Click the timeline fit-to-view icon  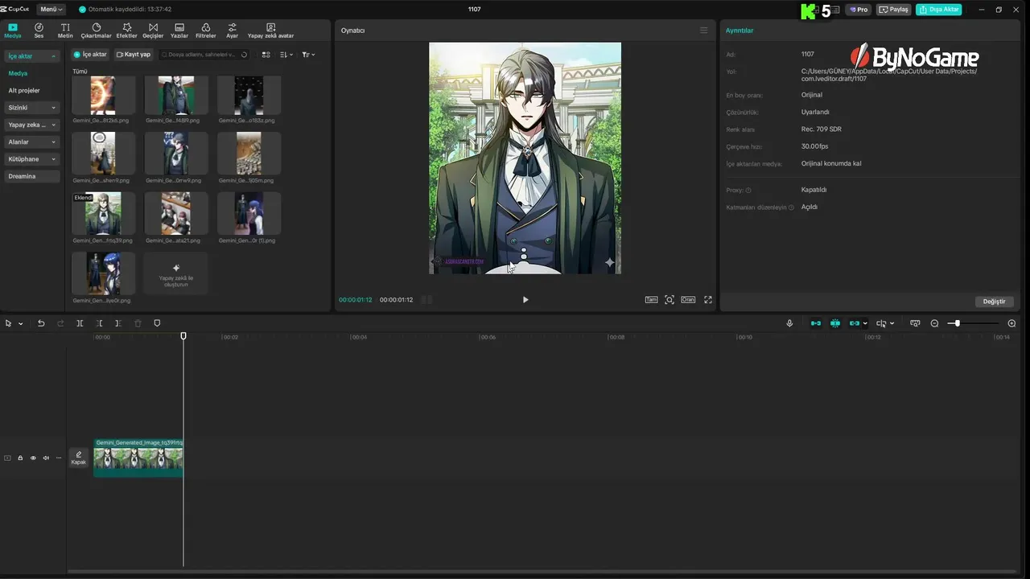click(915, 323)
